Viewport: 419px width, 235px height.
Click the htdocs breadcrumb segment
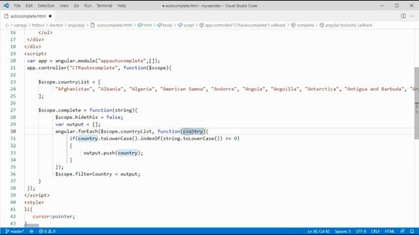point(38,25)
